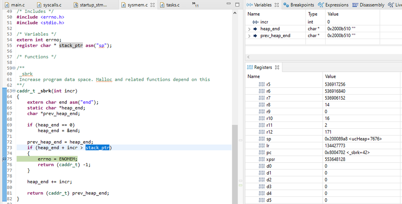Open the Disassembly view tab
The width and height of the screenshot is (402, 204).
(x=369, y=5)
